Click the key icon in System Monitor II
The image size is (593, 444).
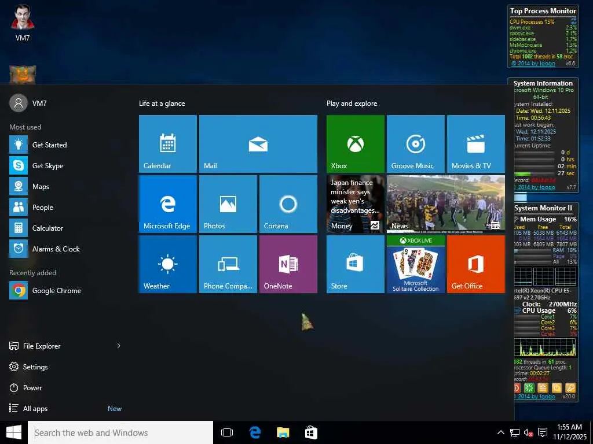click(570, 388)
